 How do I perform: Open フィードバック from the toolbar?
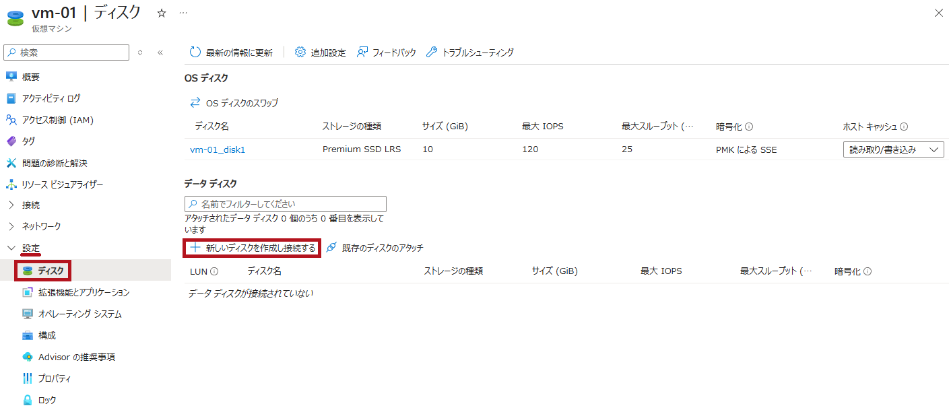click(362, 53)
